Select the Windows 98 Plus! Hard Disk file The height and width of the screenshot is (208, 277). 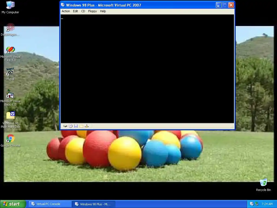(x=11, y=120)
